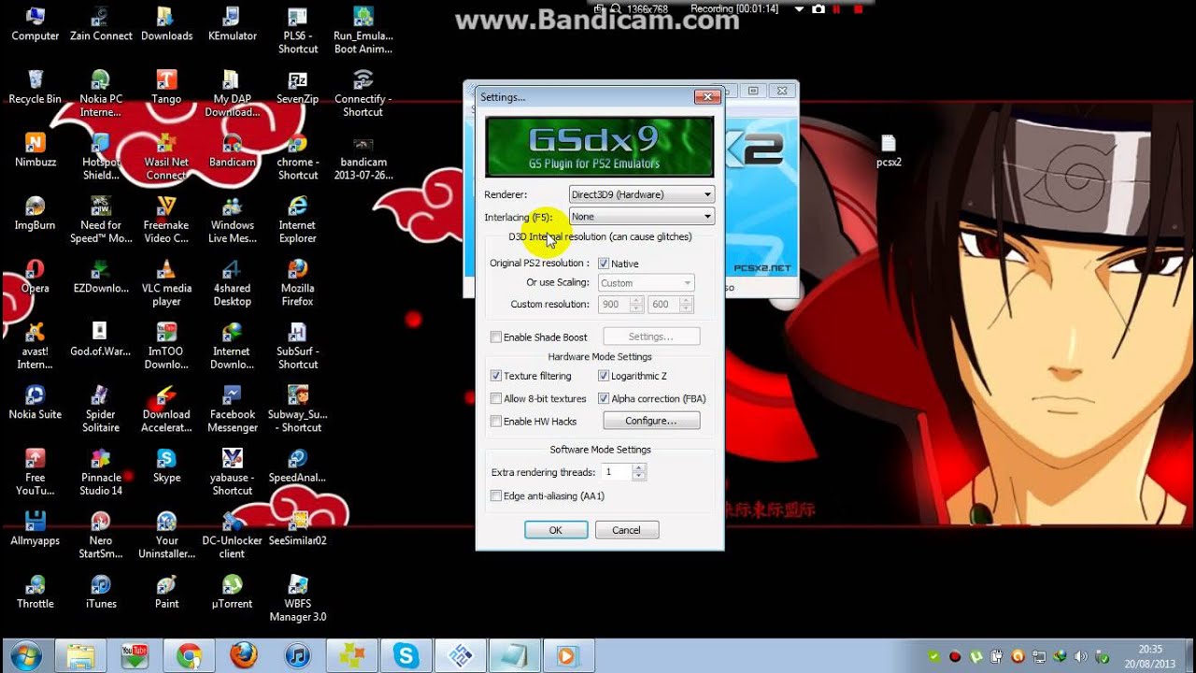
Task: Launch Opera from the desktop
Action: tap(36, 276)
